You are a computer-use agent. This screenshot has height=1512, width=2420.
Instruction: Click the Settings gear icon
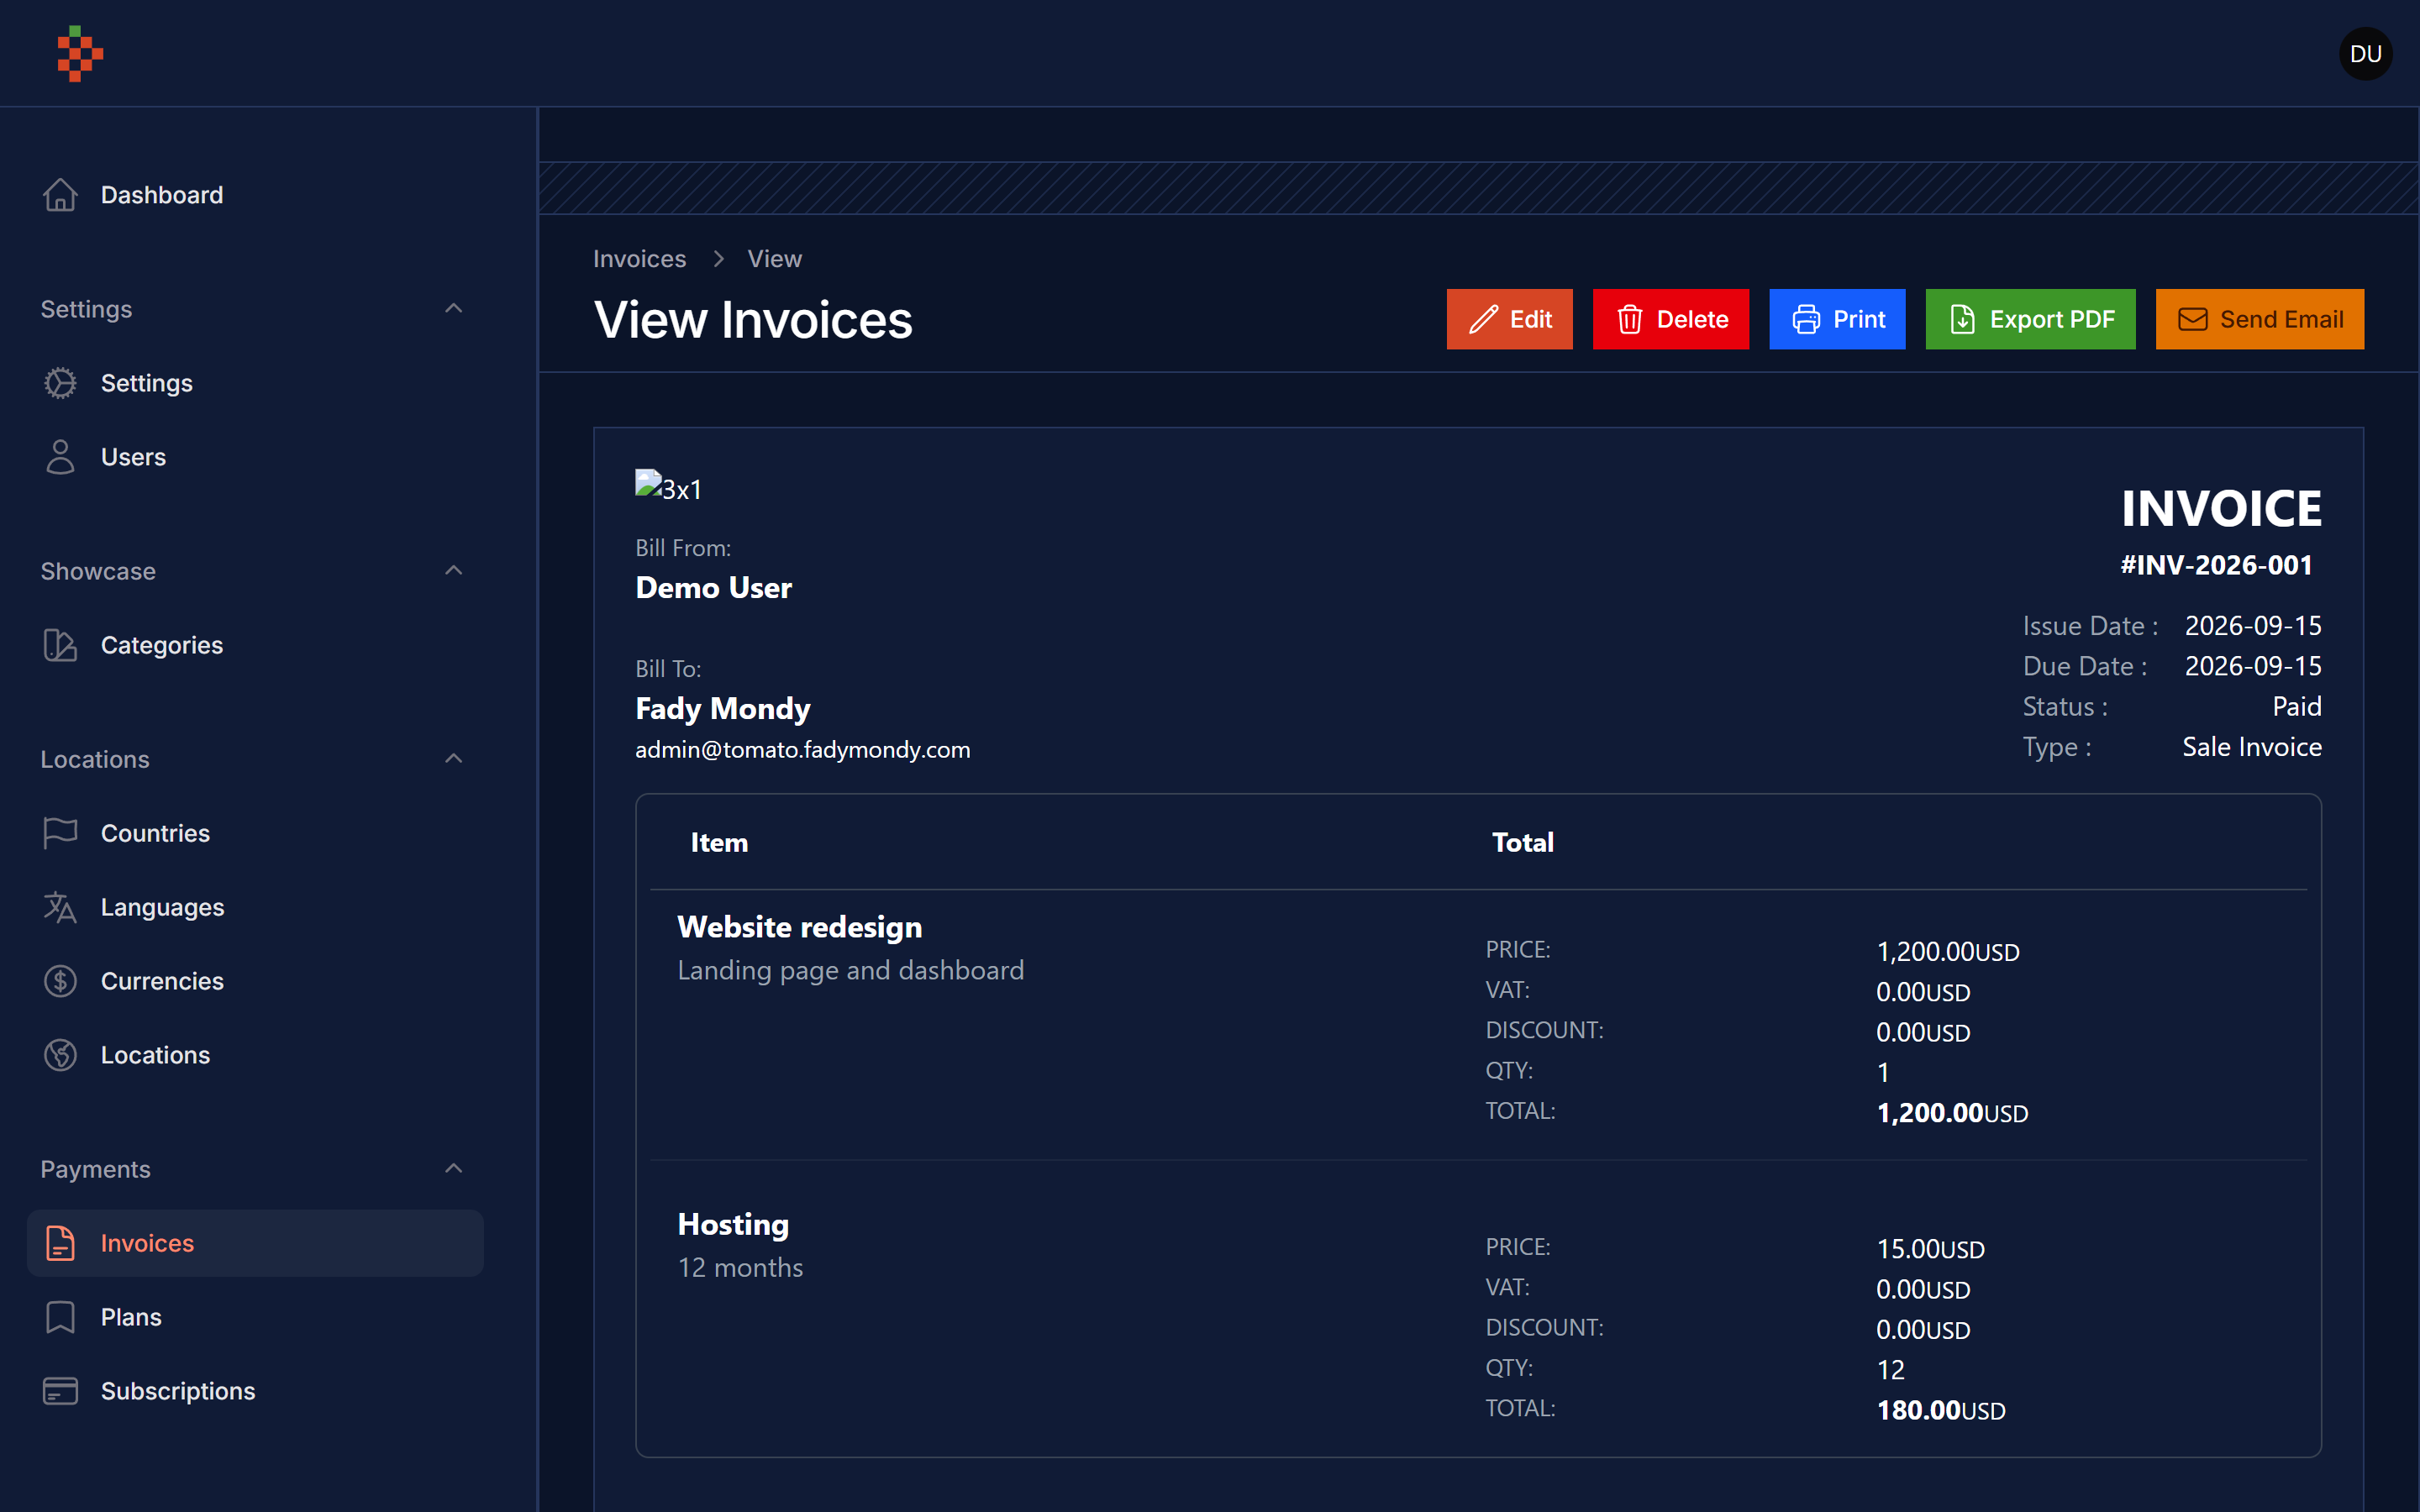[60, 383]
